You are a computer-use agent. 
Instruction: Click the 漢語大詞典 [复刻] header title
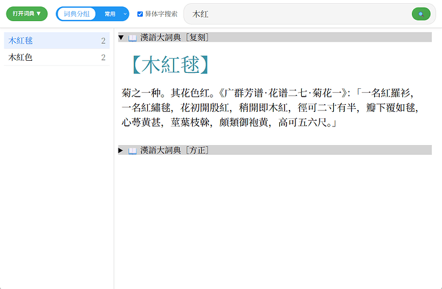[x=175, y=37]
